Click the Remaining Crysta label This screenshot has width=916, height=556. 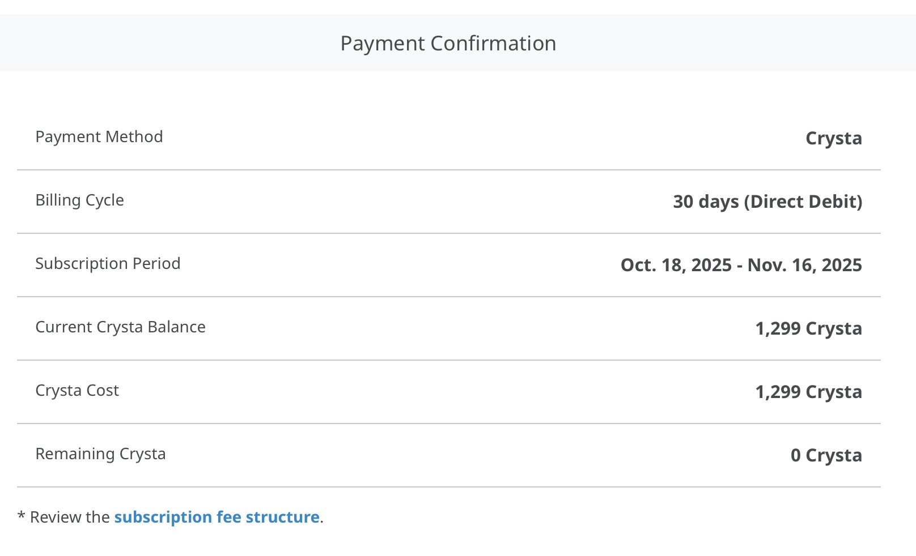(100, 454)
